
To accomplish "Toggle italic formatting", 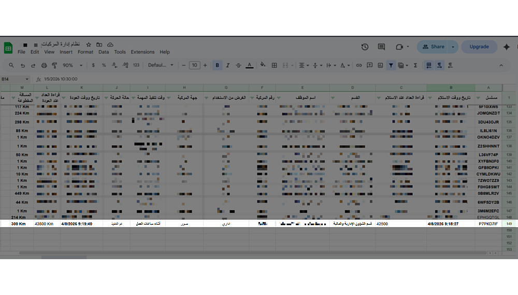I will [x=227, y=65].
